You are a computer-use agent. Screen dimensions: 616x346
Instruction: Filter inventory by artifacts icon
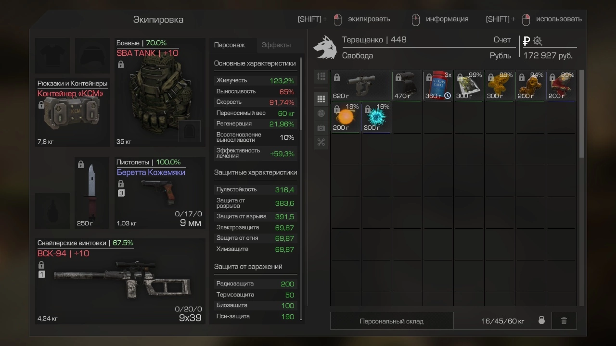click(x=321, y=113)
